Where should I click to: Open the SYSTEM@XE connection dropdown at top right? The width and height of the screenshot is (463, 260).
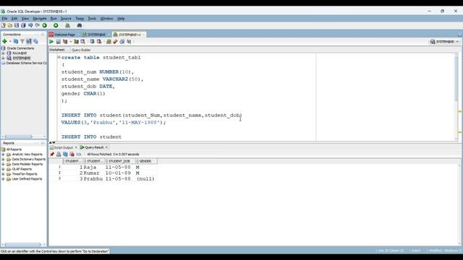click(x=444, y=42)
